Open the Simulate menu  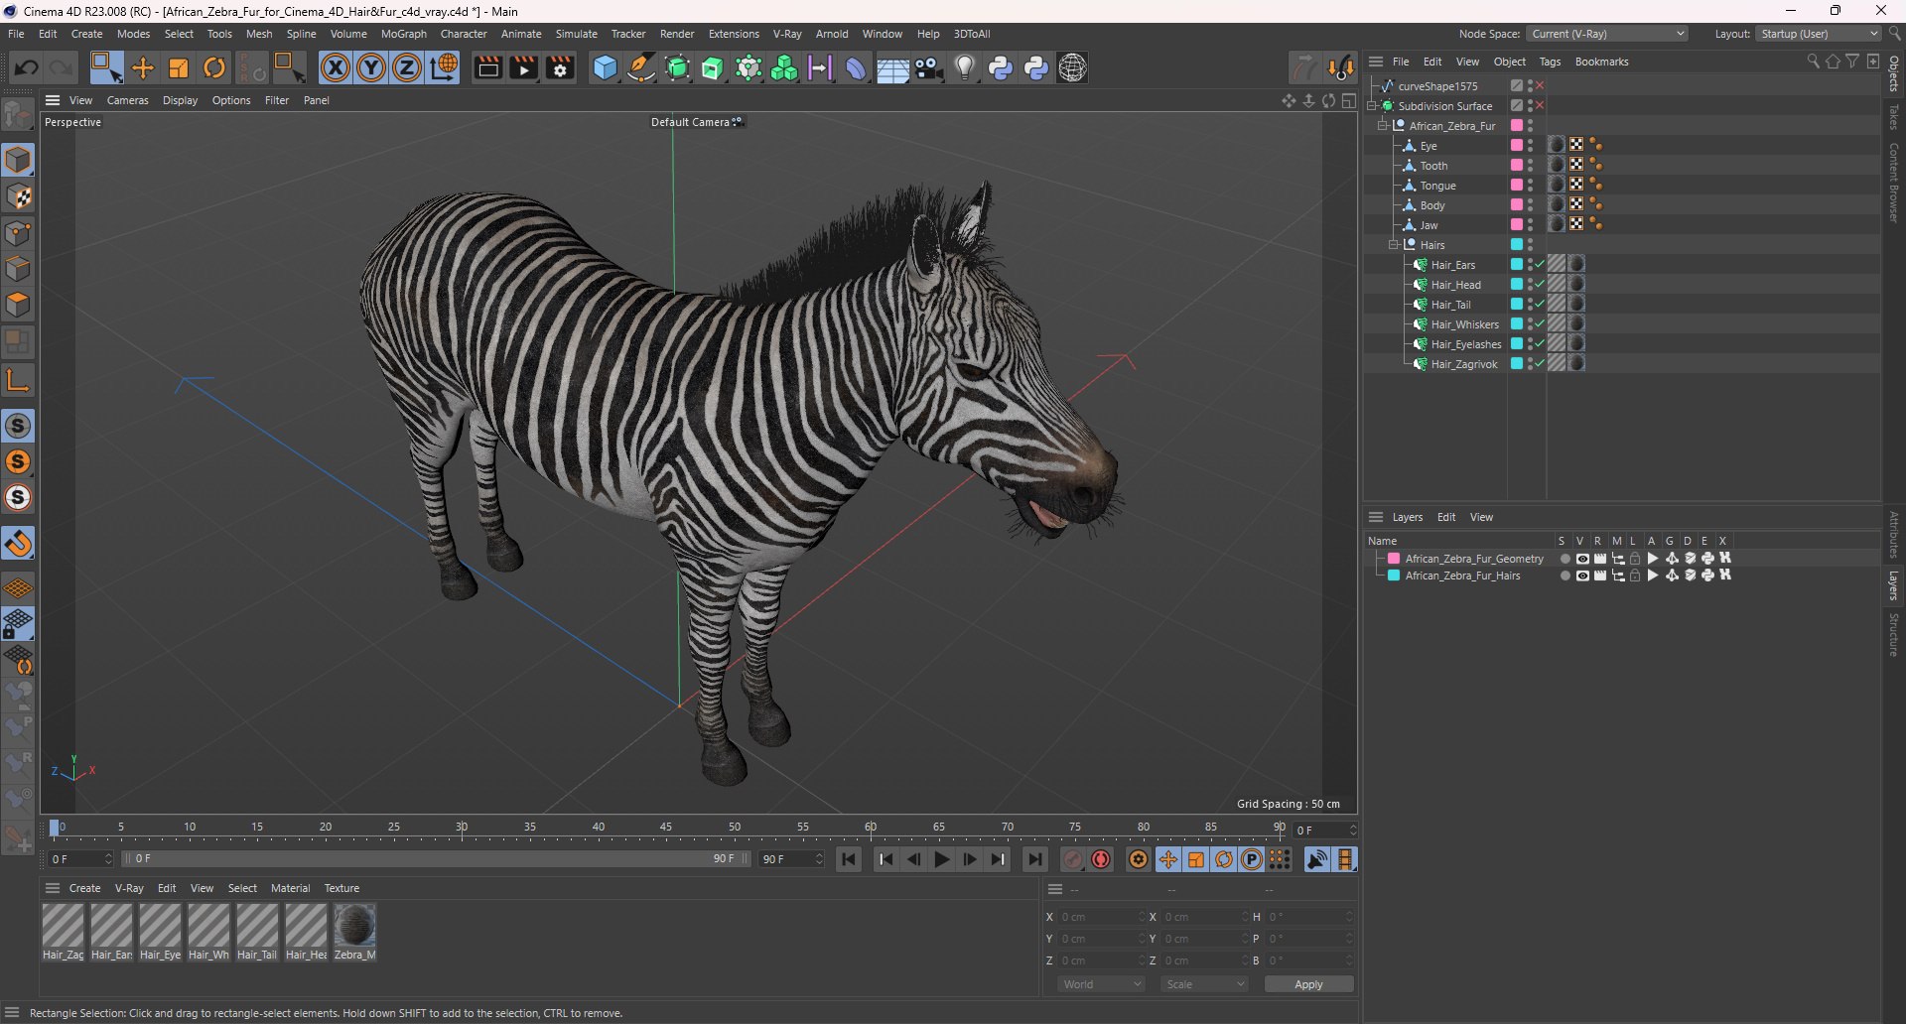(x=576, y=34)
